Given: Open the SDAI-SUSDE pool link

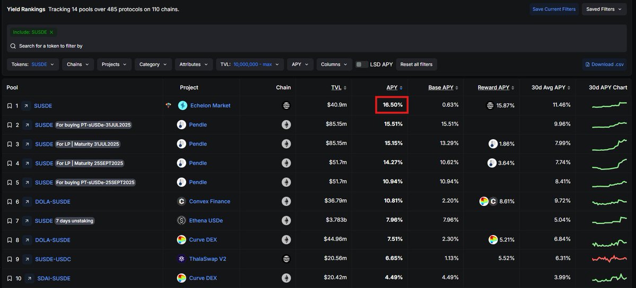Looking at the screenshot, I should pyautogui.click(x=54, y=278).
